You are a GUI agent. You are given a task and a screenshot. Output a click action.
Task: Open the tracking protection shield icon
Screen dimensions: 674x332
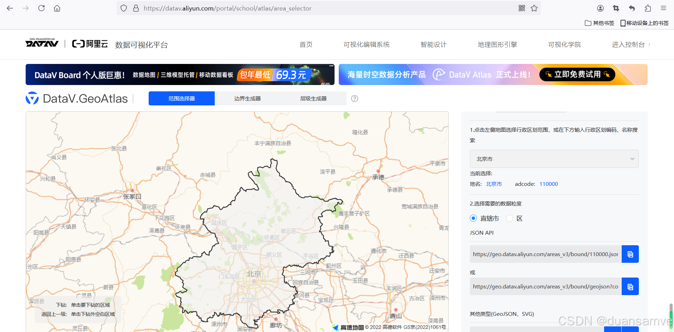124,8
